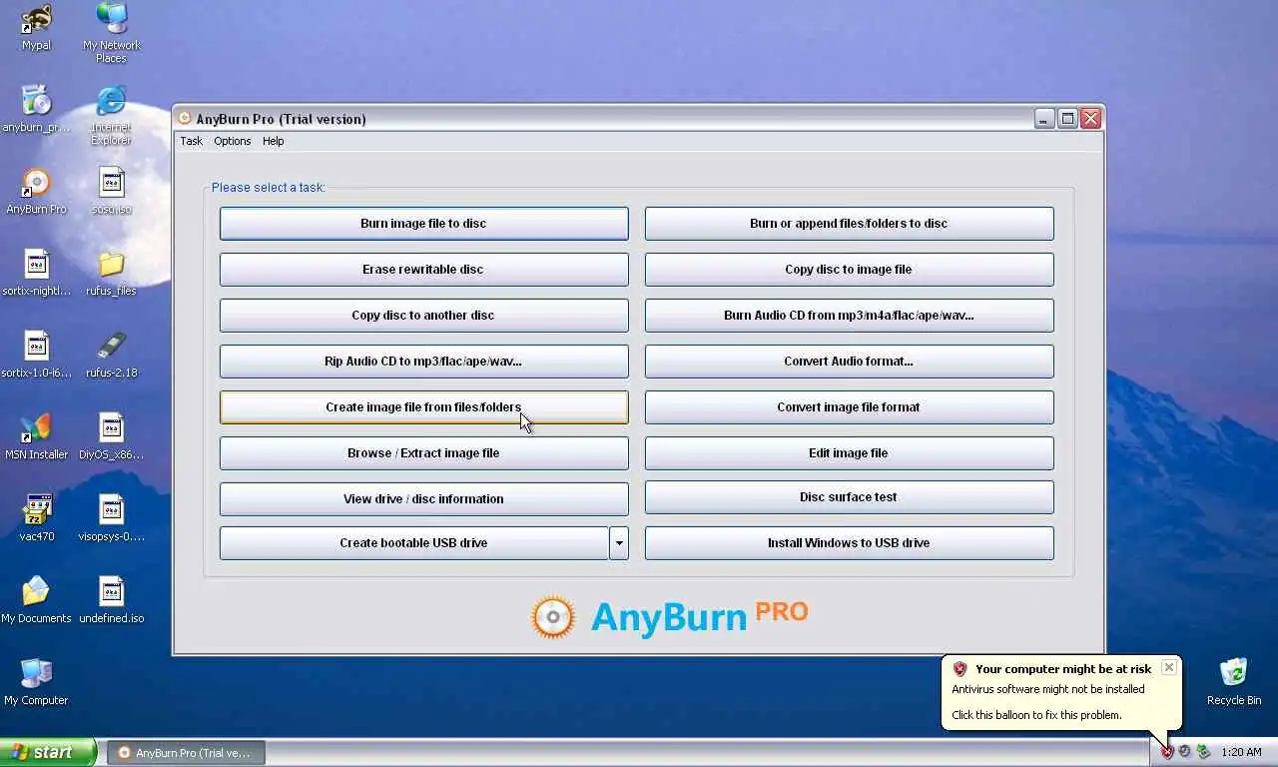Click View drive / disc information
The width and height of the screenshot is (1278, 767).
click(423, 499)
